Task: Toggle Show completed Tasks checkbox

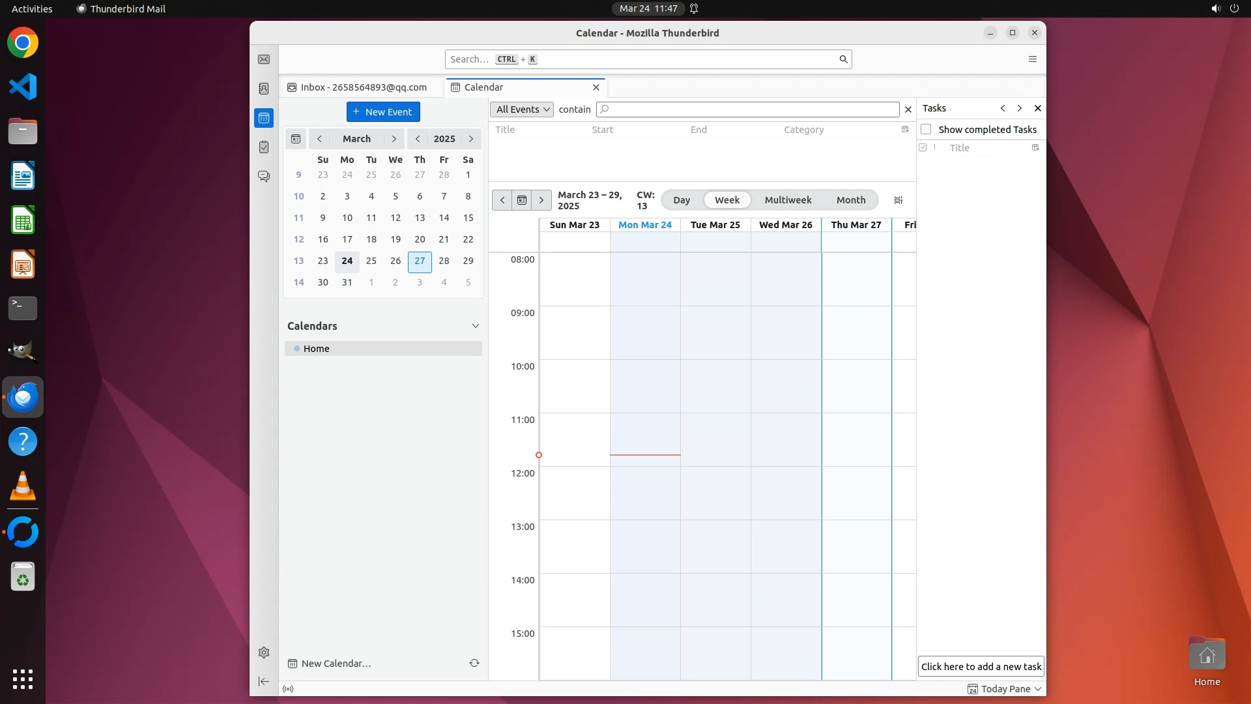Action: 926,129
